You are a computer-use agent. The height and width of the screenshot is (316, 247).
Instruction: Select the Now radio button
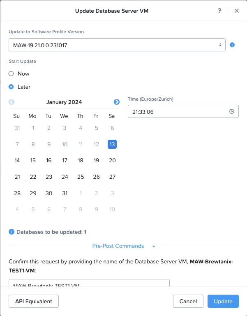(x=11, y=74)
